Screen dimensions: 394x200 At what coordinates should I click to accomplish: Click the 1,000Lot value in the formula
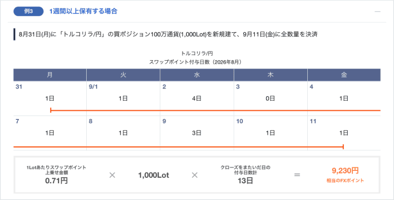coord(153,175)
